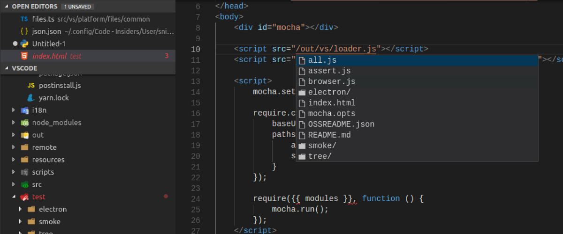This screenshot has width=563, height=234.
Task: Click folder icon next to electron/ suggestion
Action: click(302, 93)
